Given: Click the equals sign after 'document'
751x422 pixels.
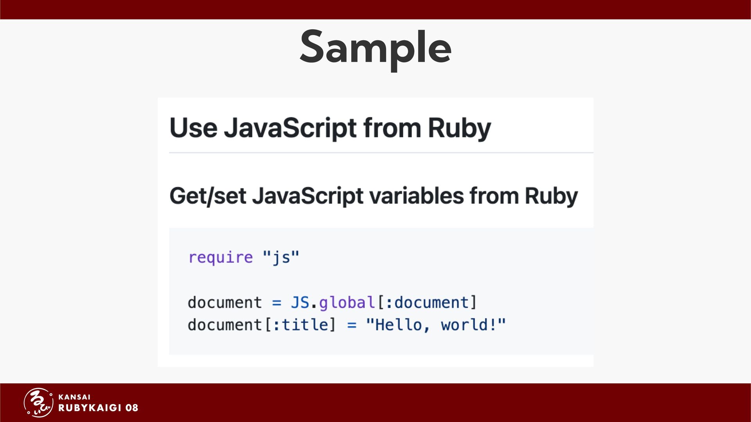Looking at the screenshot, I should point(277,303).
